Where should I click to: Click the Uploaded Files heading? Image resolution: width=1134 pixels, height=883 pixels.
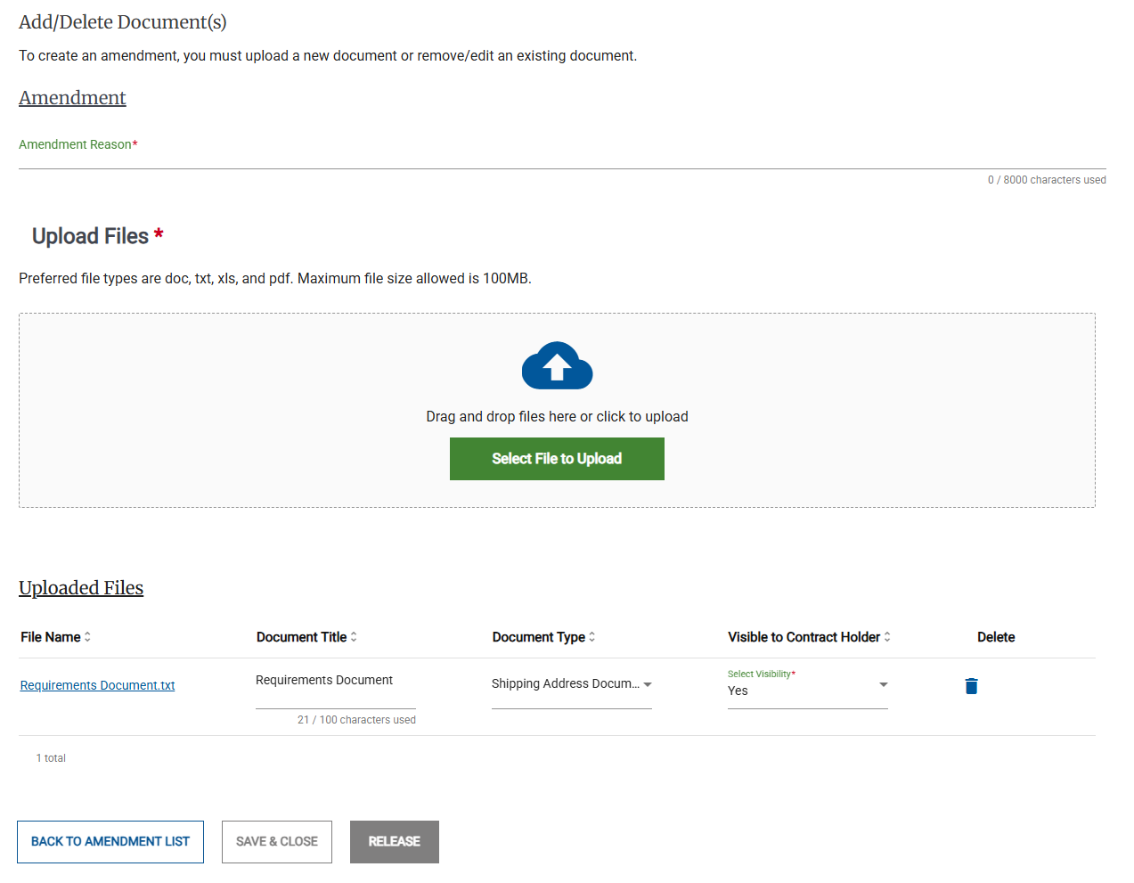point(80,587)
